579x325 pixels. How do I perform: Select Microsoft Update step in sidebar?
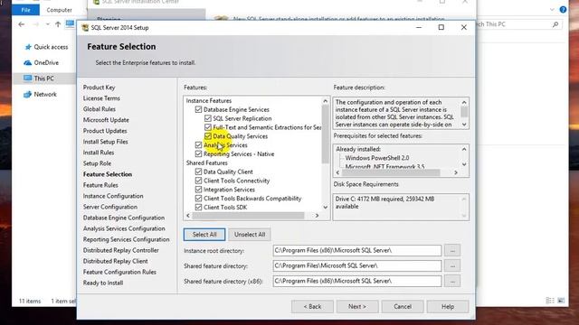coord(106,120)
